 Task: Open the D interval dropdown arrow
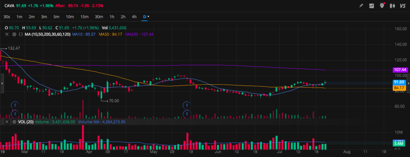point(149,17)
